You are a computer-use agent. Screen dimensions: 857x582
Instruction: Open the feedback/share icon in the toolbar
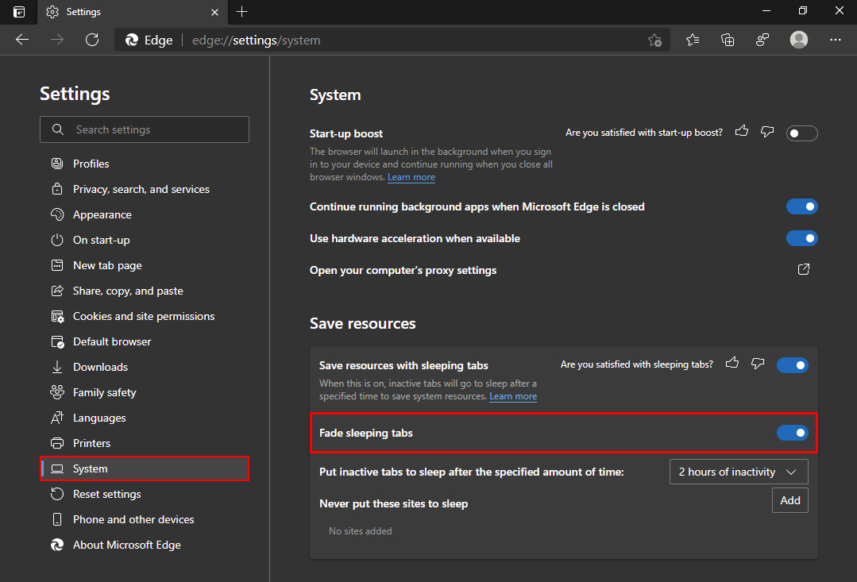click(x=762, y=40)
